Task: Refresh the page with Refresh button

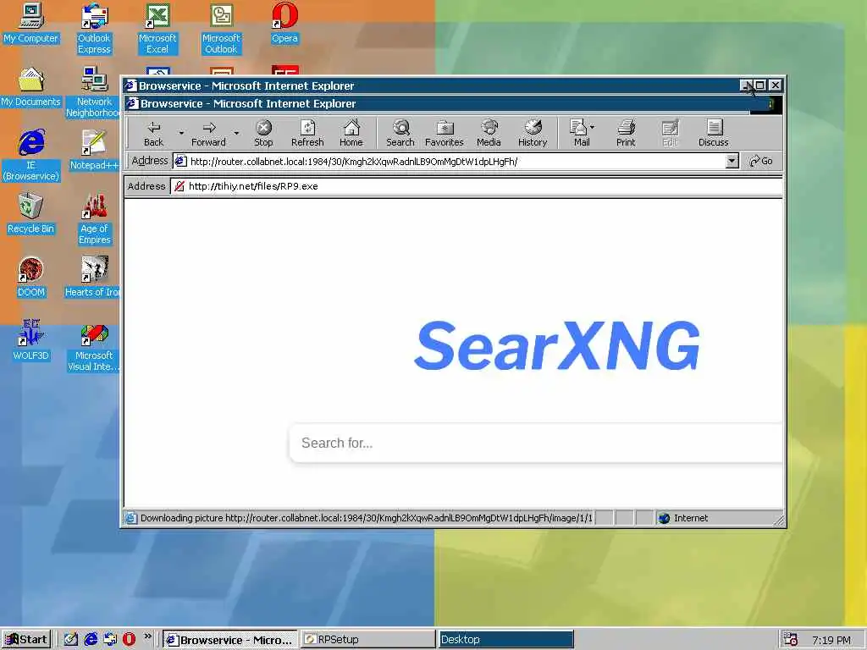Action: pyautogui.click(x=307, y=133)
